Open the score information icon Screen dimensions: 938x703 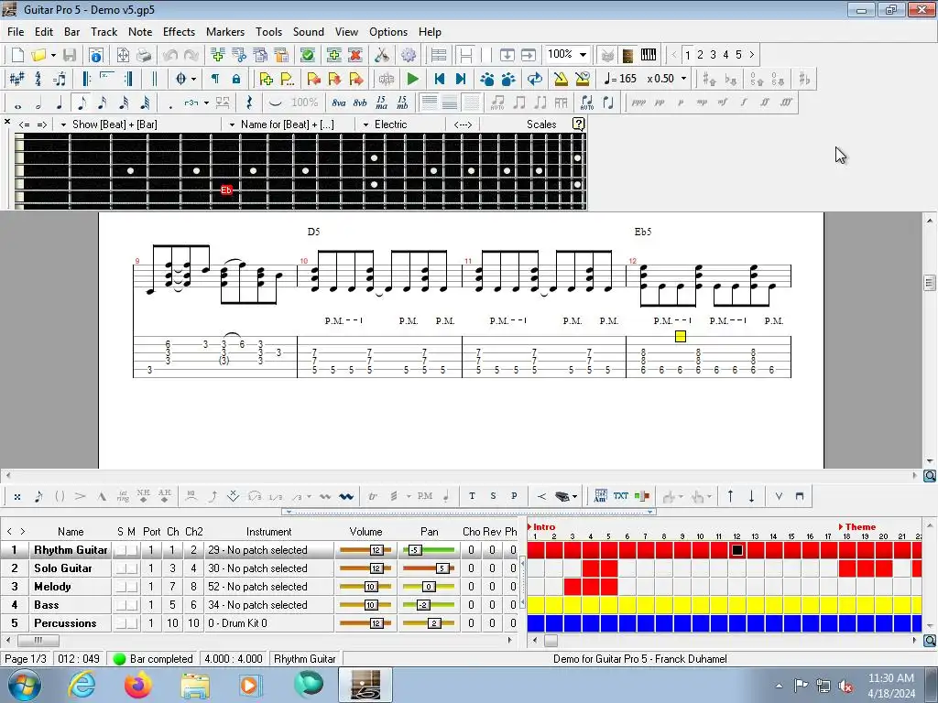click(x=95, y=55)
